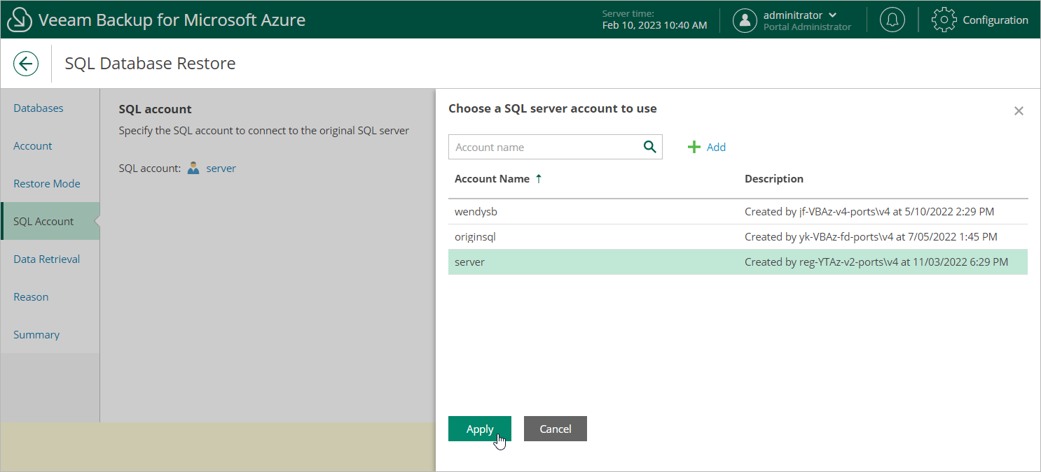This screenshot has height=472, width=1041.
Task: Click the server time display
Action: 654,20
